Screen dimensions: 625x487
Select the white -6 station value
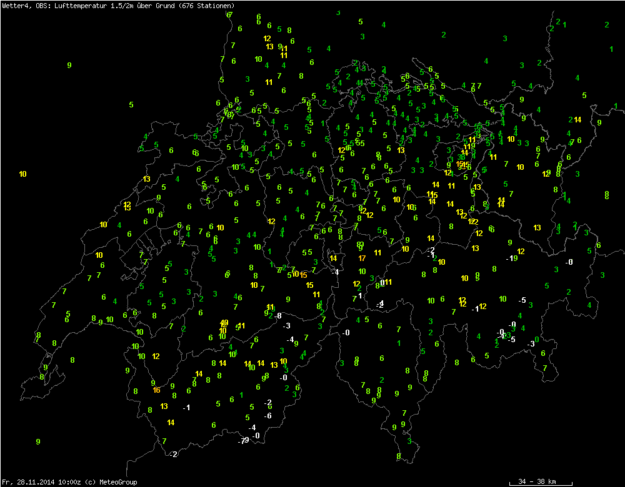[x=267, y=416]
